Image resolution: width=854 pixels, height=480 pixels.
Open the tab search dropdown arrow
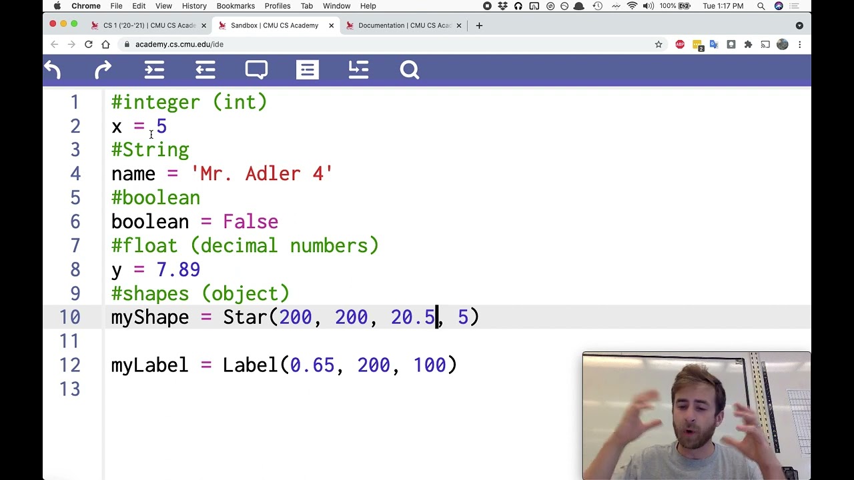(799, 25)
